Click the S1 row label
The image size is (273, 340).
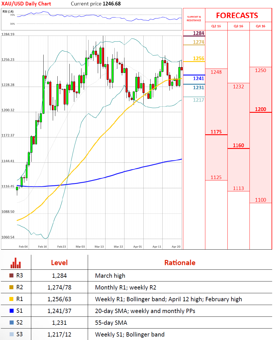pyautogui.click(x=19, y=311)
